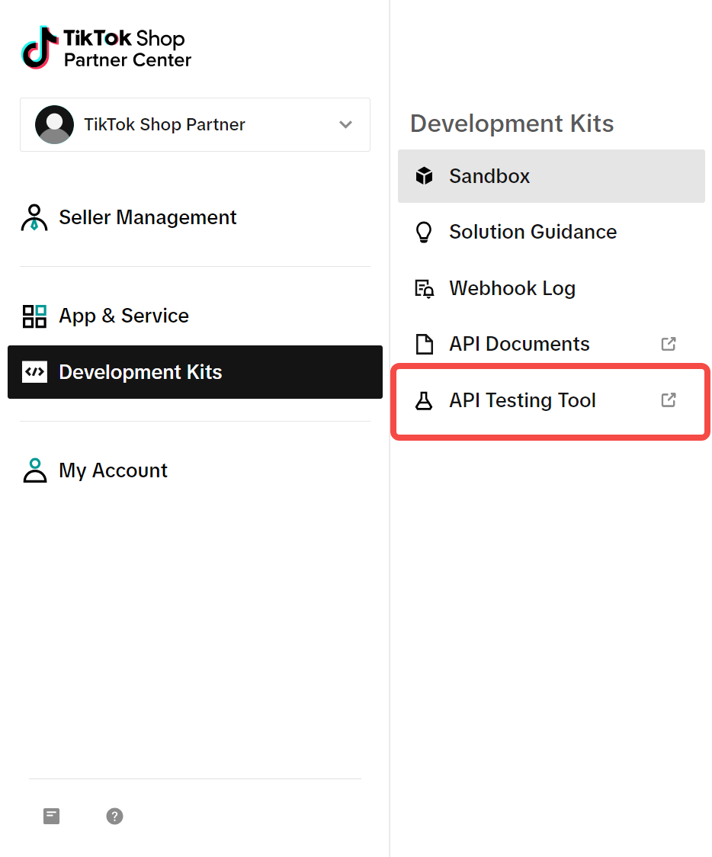This screenshot has height=857, width=712.
Task: Open Seller Management section
Action: 147,217
